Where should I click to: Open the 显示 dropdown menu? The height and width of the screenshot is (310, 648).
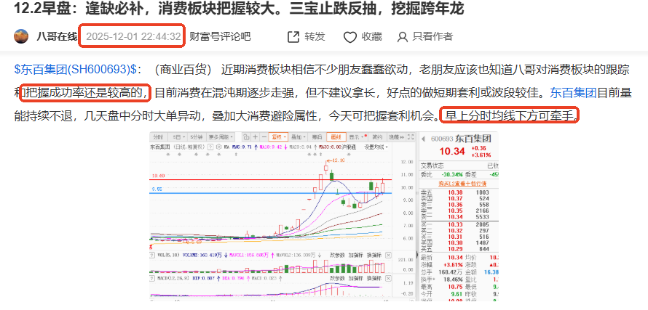356,137
